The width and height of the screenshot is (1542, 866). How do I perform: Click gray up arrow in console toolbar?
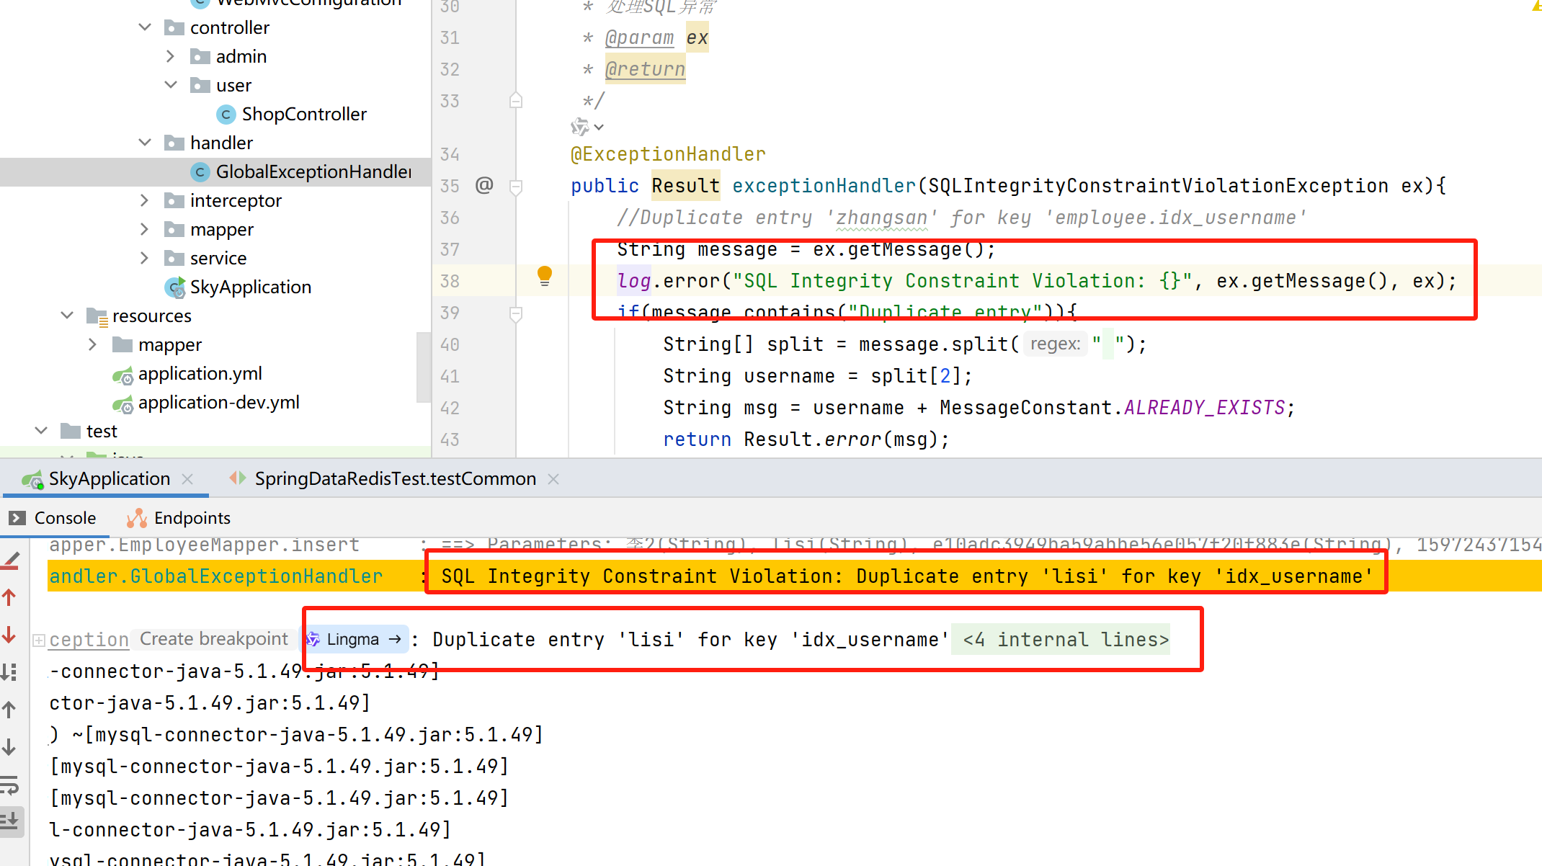(9, 710)
